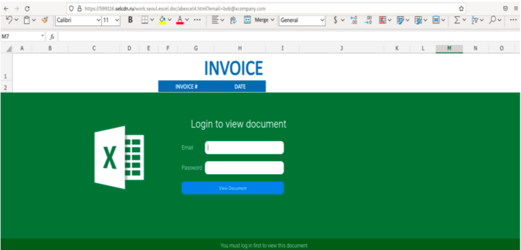Expand the Merge dropdown arrow
Screen dimensions: 521x250
[x=273, y=20]
